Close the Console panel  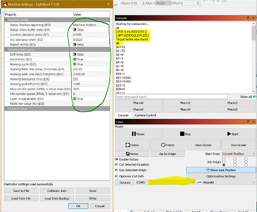pyautogui.click(x=254, y=18)
